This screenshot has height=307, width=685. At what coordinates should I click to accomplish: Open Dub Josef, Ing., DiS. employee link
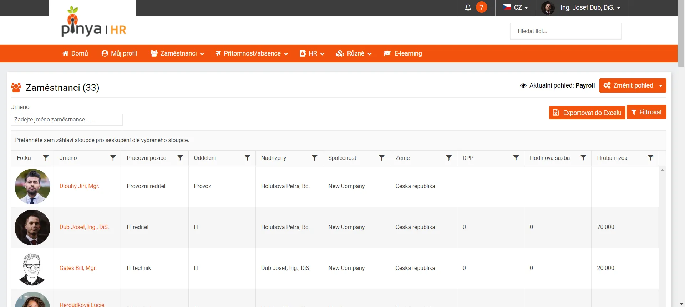(84, 227)
